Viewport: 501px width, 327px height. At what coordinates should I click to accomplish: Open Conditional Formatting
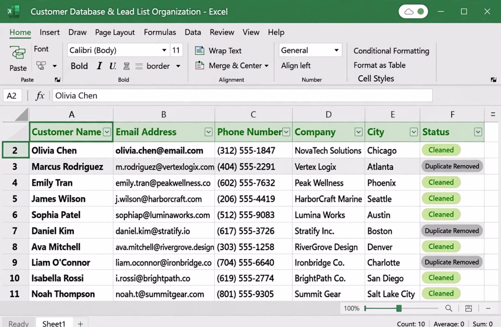coord(391,51)
